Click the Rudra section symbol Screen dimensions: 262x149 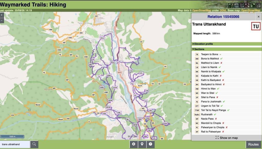(x=197, y=114)
